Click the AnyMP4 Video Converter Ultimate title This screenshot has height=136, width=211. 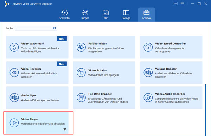click(x=32, y=4)
